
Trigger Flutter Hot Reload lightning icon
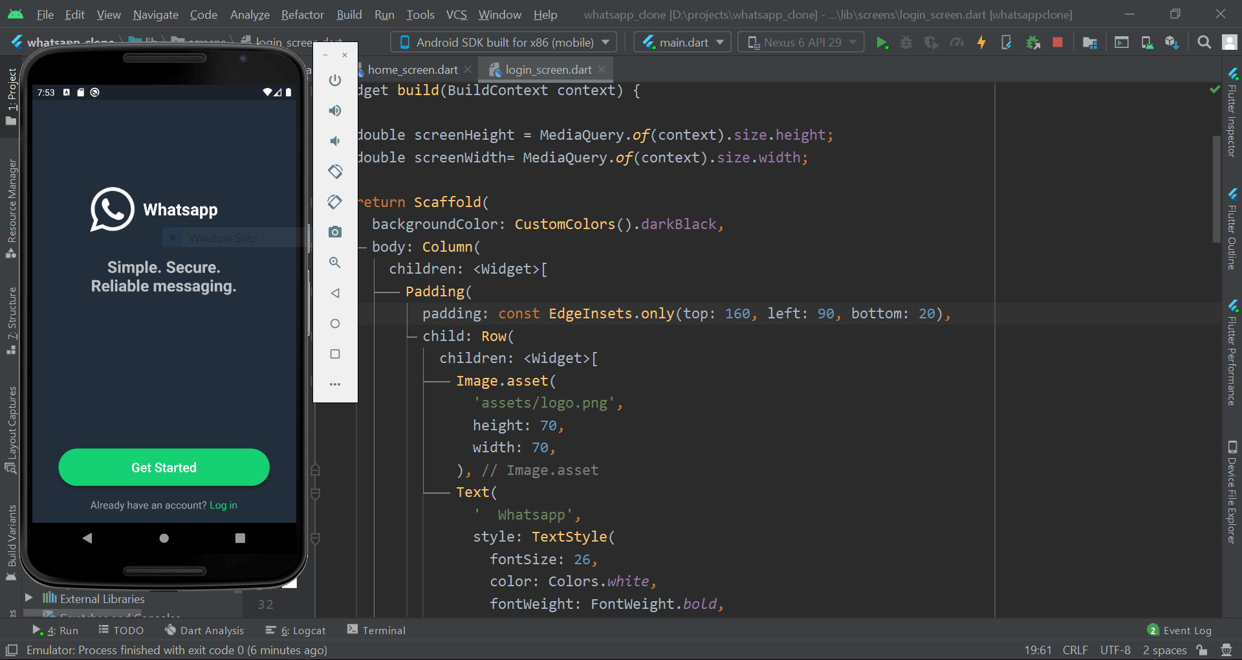pos(981,41)
